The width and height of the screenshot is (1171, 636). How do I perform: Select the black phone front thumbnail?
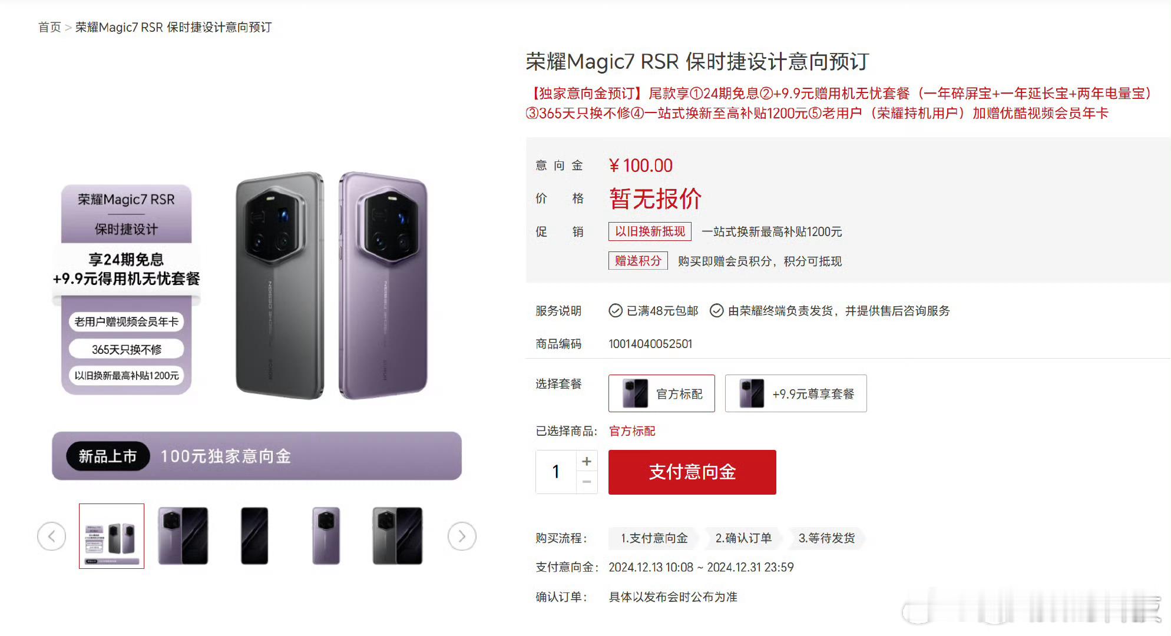tap(254, 536)
